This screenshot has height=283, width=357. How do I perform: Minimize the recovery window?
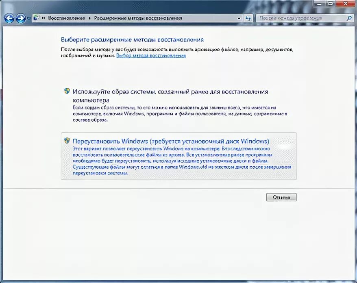point(319,3)
